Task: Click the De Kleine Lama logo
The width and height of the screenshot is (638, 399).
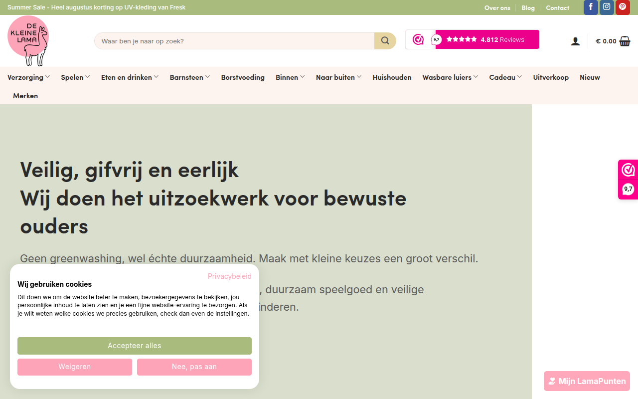Action: pyautogui.click(x=28, y=41)
